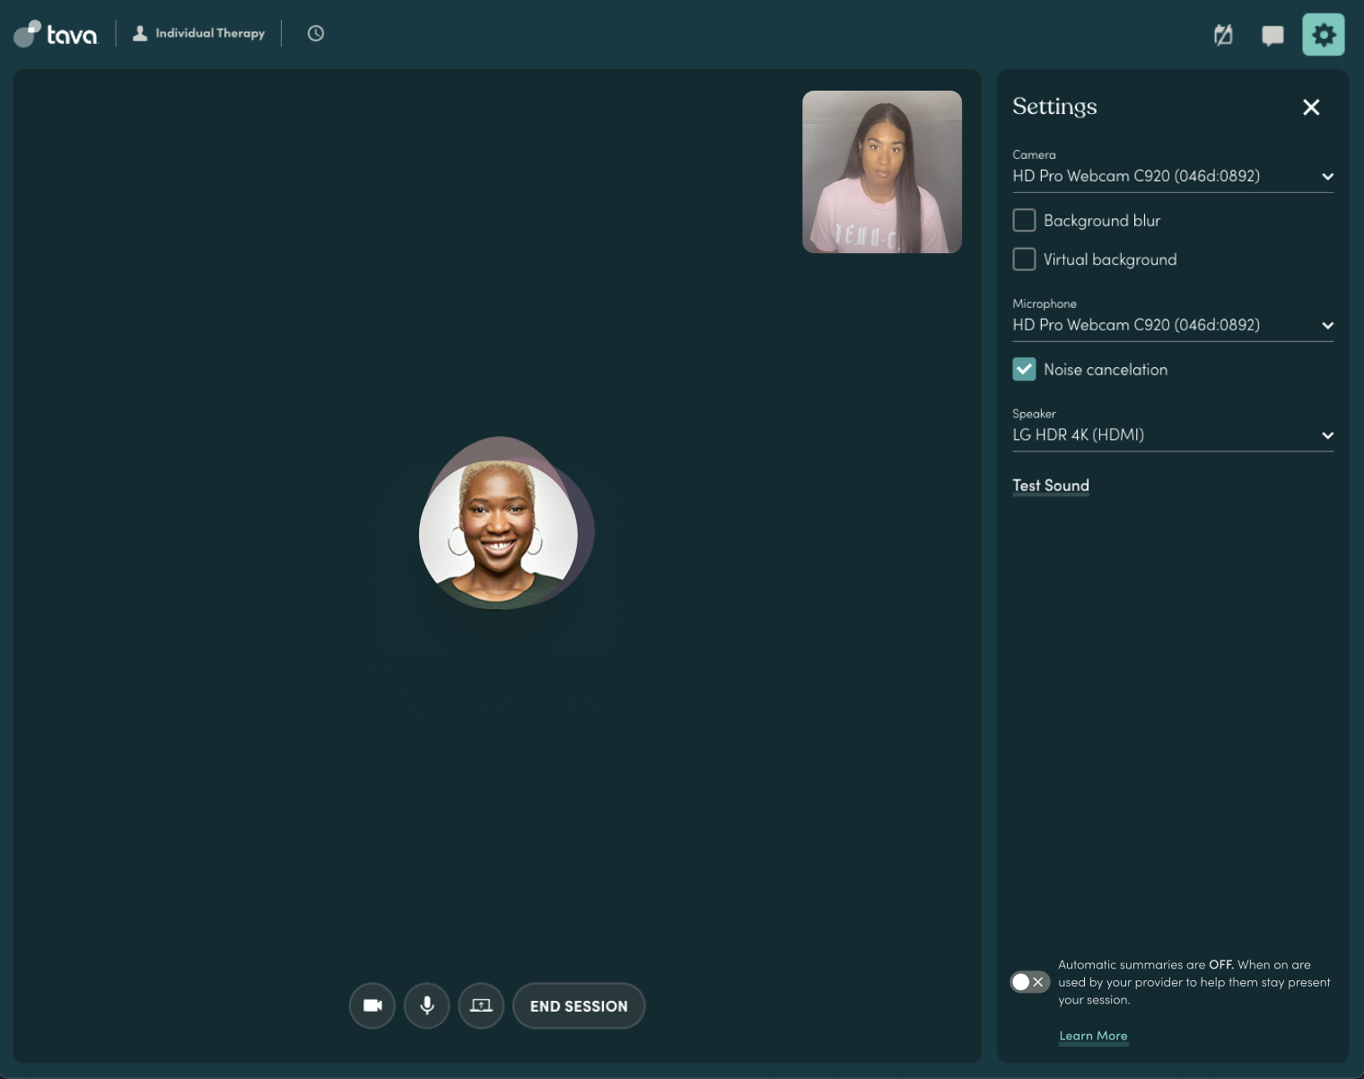Enable the Virtual background checkbox
The width and height of the screenshot is (1364, 1079).
[x=1024, y=259]
